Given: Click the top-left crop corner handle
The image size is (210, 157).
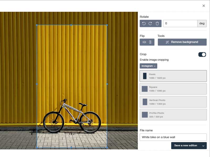Looking at the screenshot, I should [x=37, y=25].
